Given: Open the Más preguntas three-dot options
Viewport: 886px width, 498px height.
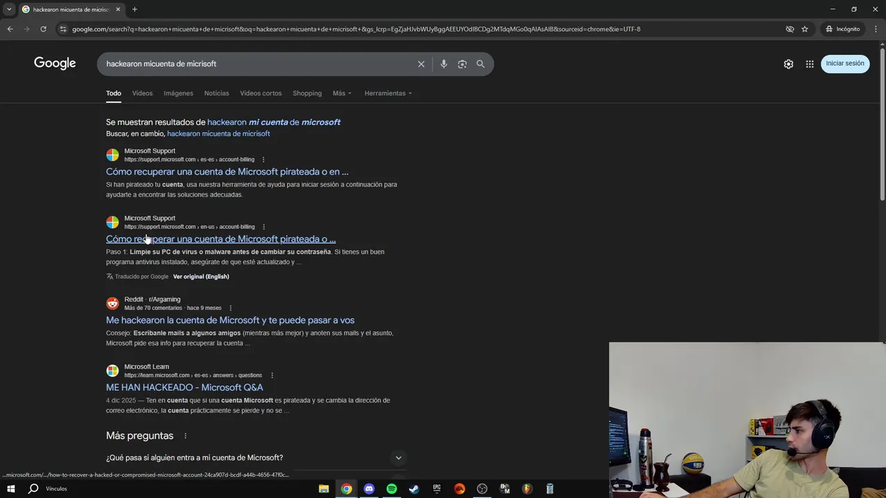Looking at the screenshot, I should coord(185,436).
